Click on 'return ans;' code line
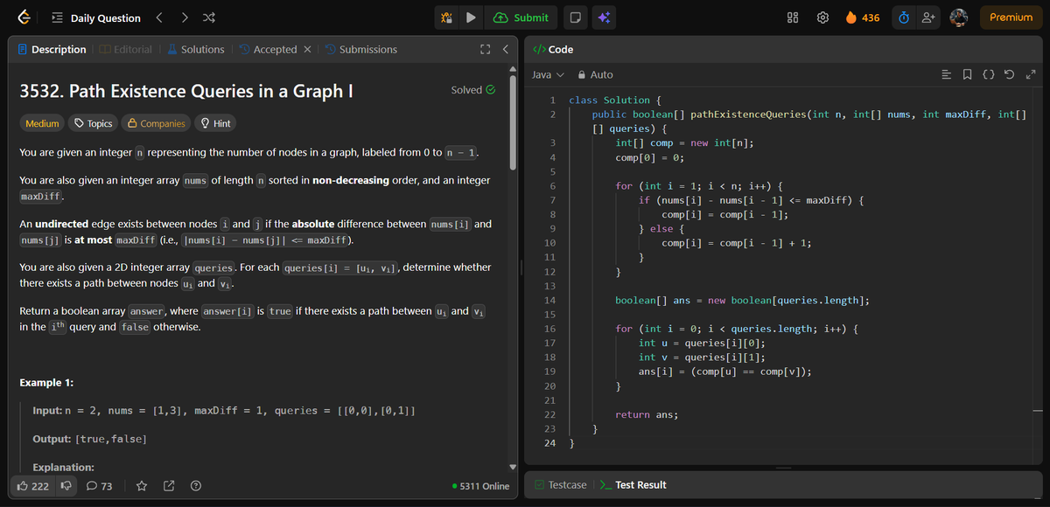Image resolution: width=1050 pixels, height=507 pixels. (647, 414)
